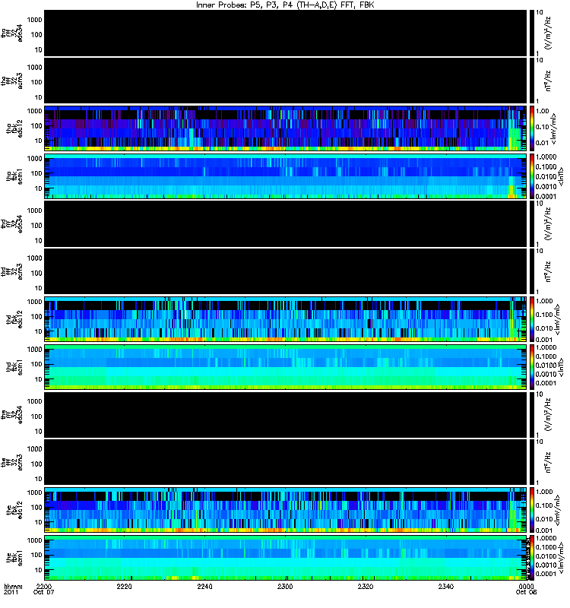Click the 0000 Oct 08 axis label
The image size is (570, 608).
point(526,589)
